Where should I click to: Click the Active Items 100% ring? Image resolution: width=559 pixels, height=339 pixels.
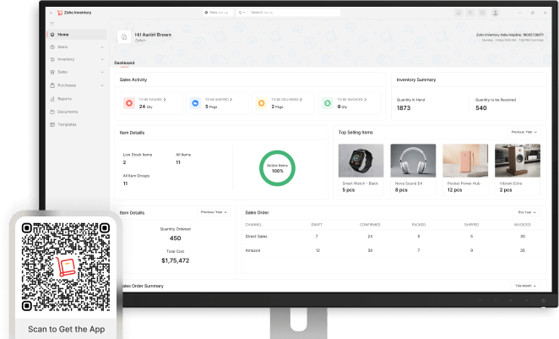[277, 168]
